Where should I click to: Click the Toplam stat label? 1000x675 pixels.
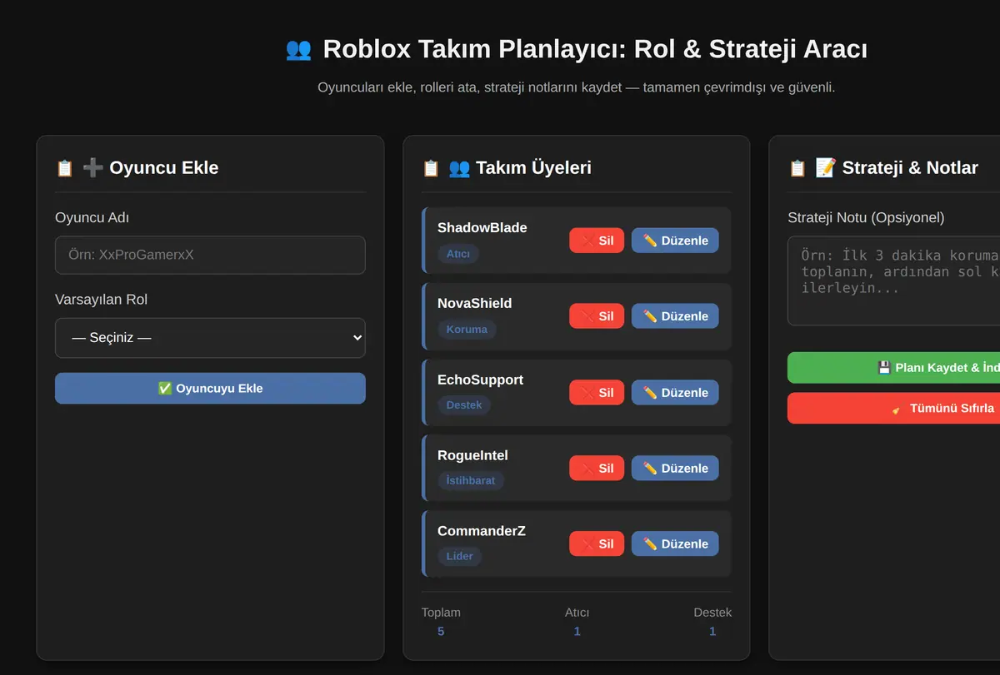click(x=441, y=613)
